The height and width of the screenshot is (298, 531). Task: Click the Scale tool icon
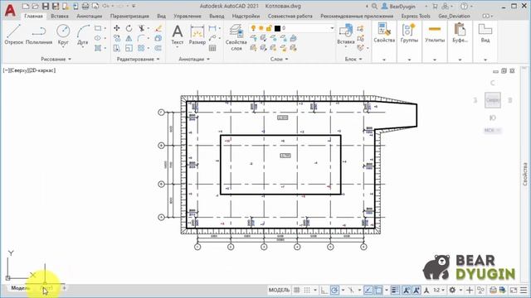click(129, 48)
